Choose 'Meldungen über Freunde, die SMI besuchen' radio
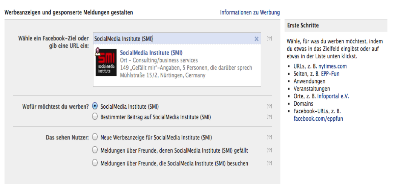The image size is (400, 188). (x=95, y=163)
